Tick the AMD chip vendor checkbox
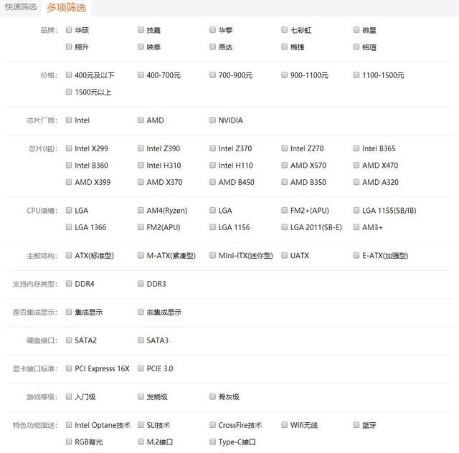 click(141, 120)
